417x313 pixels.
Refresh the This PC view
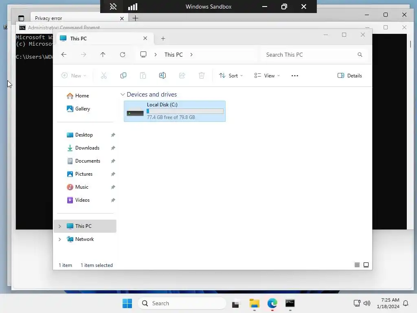pos(123,55)
